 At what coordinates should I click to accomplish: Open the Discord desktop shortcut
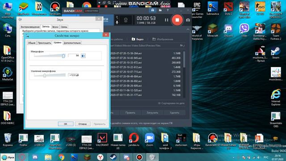click(x=228, y=31)
